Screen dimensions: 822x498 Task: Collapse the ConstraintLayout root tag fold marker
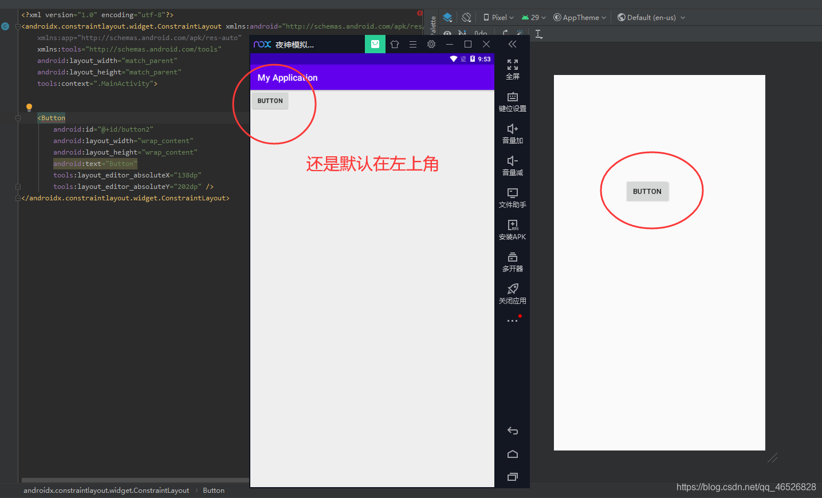click(x=18, y=26)
